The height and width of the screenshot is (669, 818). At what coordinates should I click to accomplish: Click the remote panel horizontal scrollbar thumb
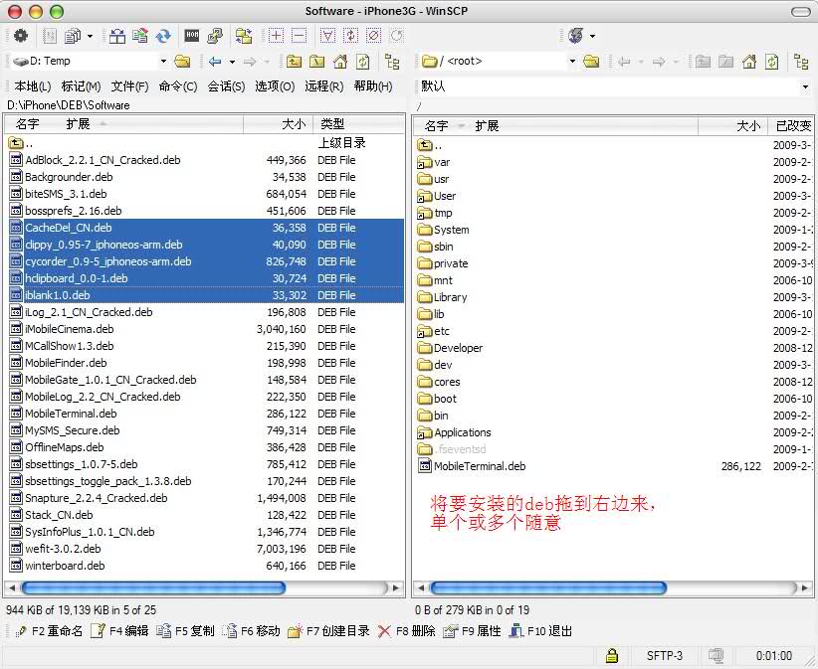[x=548, y=587]
